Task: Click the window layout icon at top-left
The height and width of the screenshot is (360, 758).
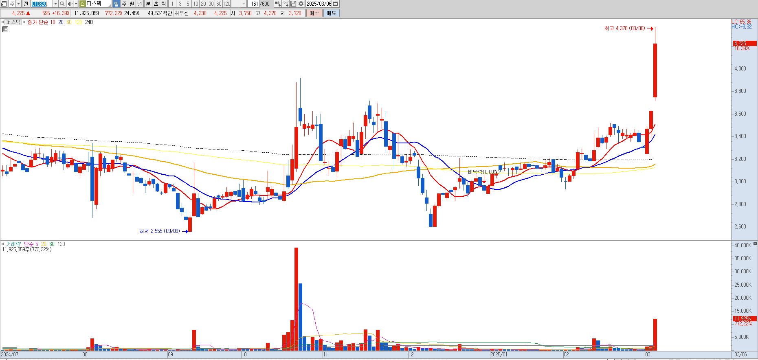Action: click(x=4, y=4)
